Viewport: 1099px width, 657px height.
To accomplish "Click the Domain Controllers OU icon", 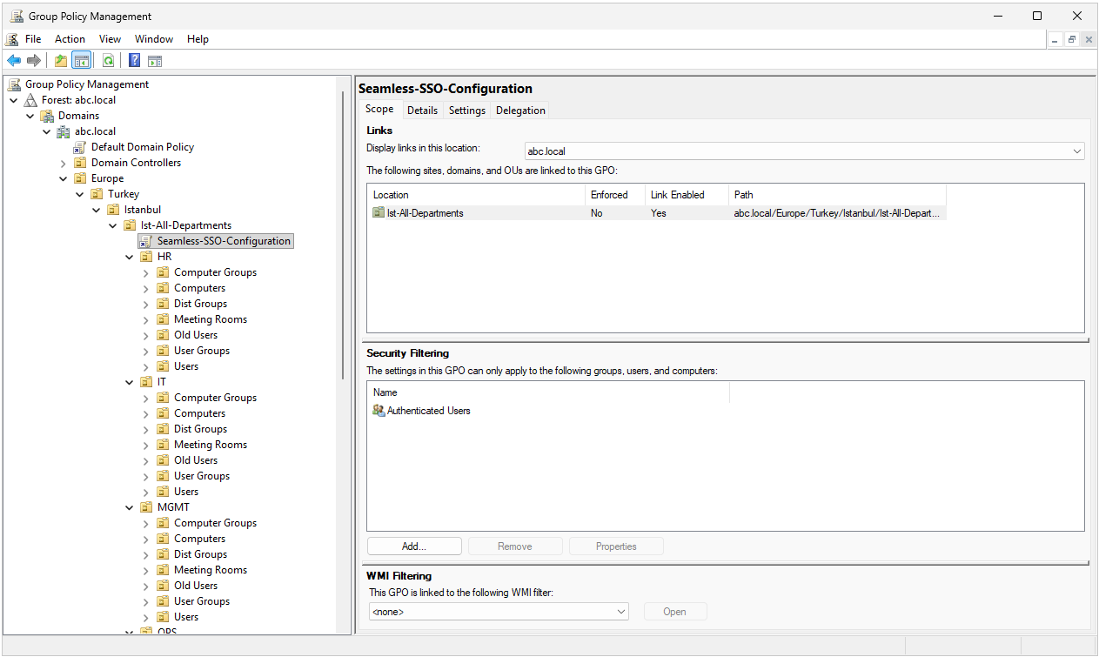I will click(x=80, y=163).
